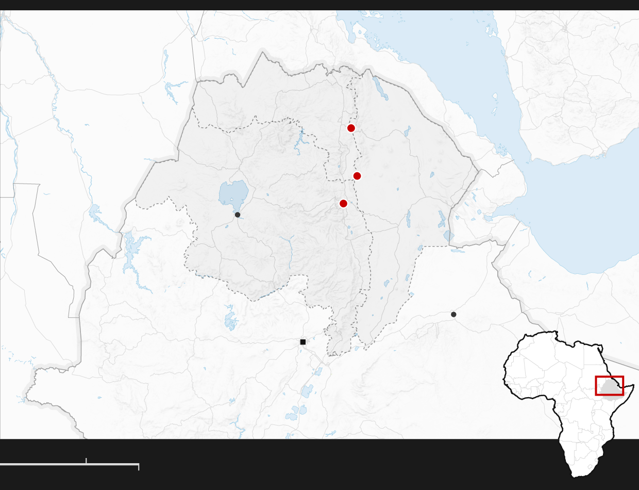Viewport: 639px width, 490px height.
Task: Click the dark dot beside the large lake
Action: pyautogui.click(x=238, y=215)
